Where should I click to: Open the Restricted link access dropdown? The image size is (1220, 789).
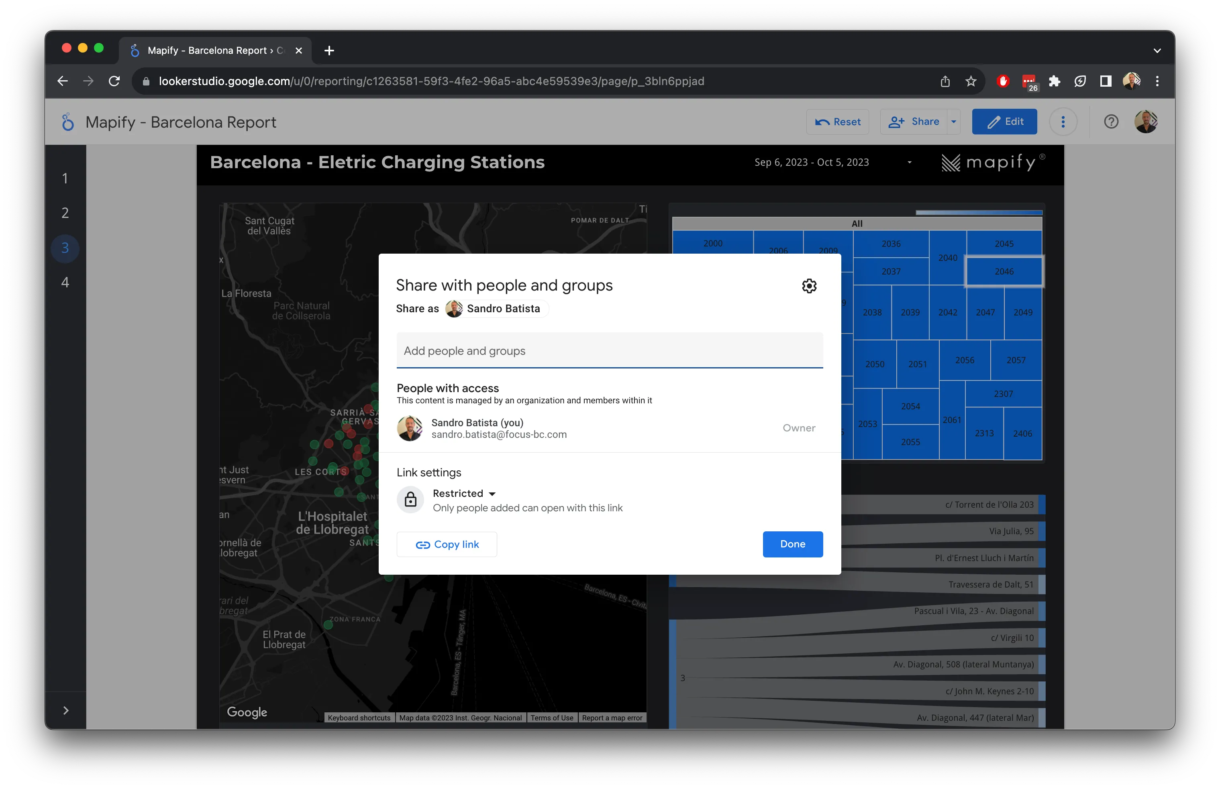click(464, 493)
